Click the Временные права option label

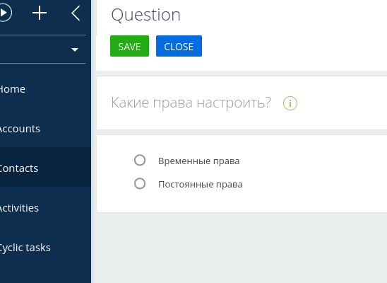[199, 161]
